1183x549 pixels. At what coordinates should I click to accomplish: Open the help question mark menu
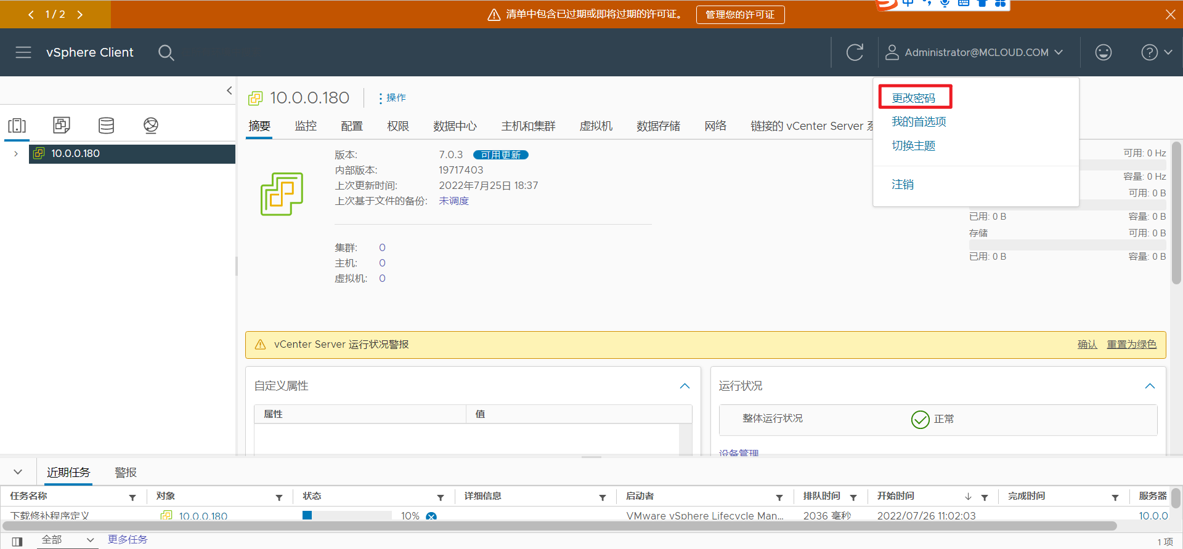tap(1156, 52)
